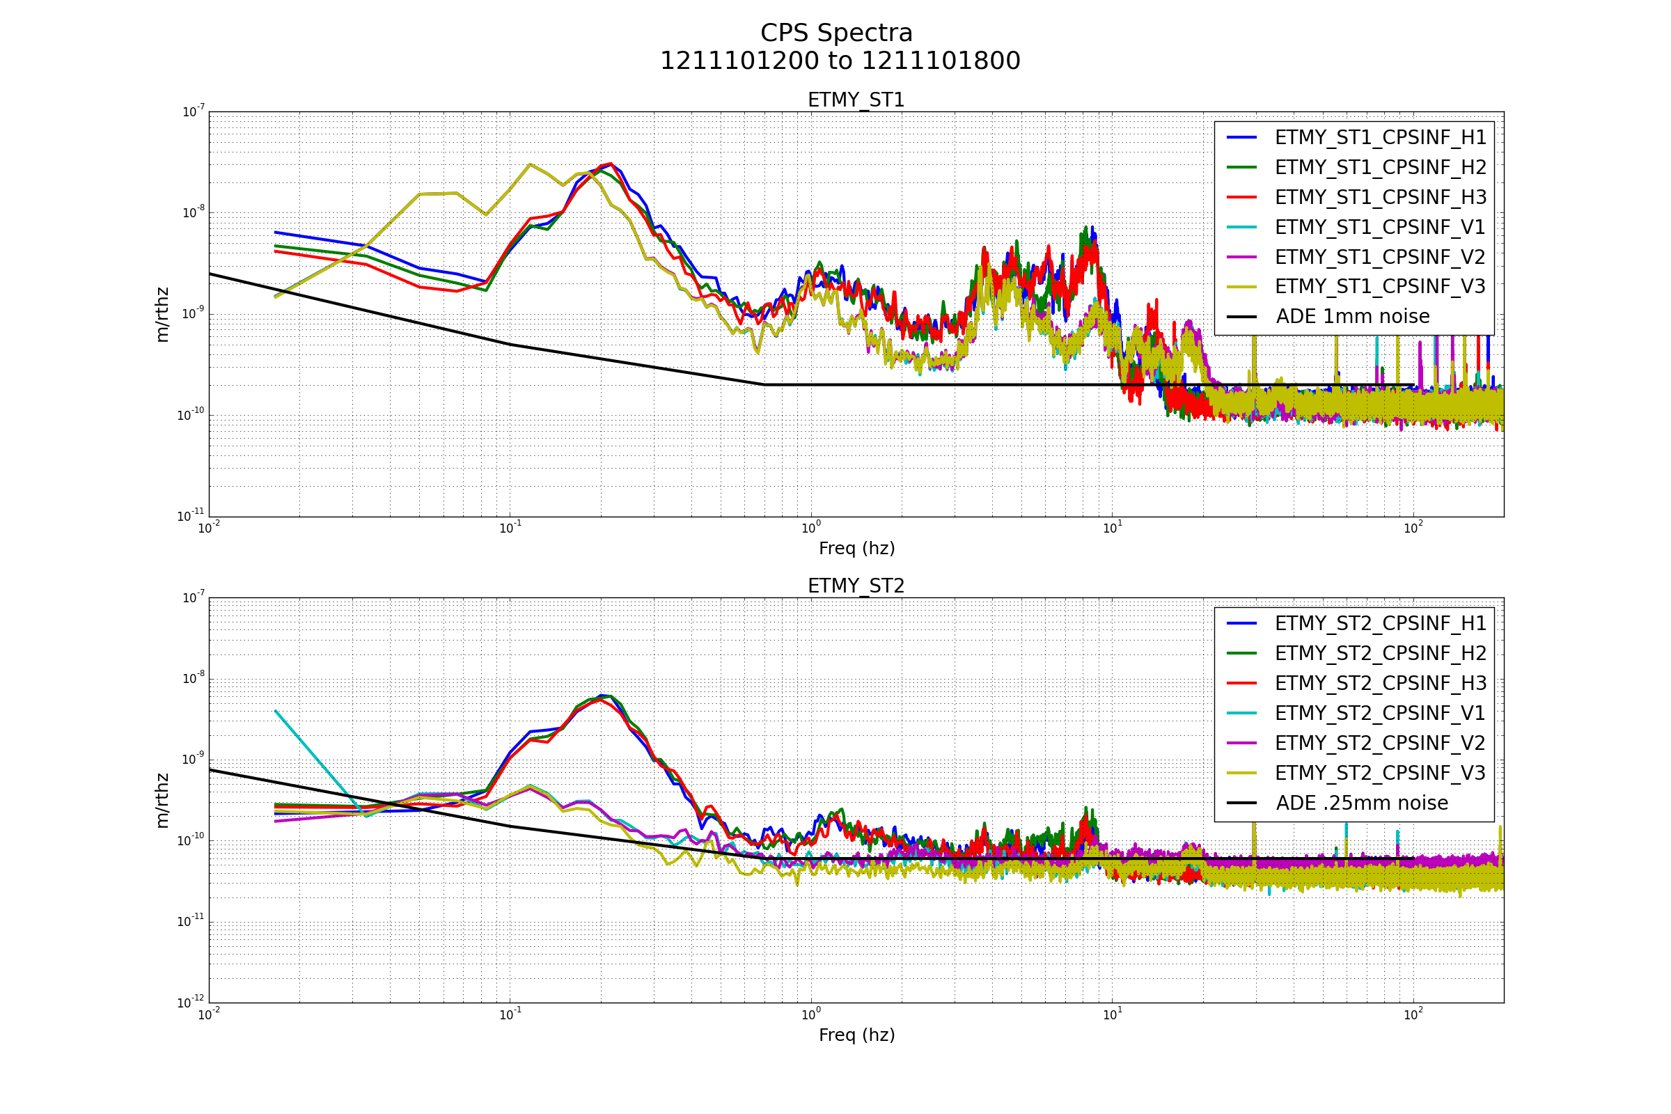Select the ETMY_ST2_CPSINF_H3 legend label
Screen dimensions: 1671x1114
point(1380,684)
